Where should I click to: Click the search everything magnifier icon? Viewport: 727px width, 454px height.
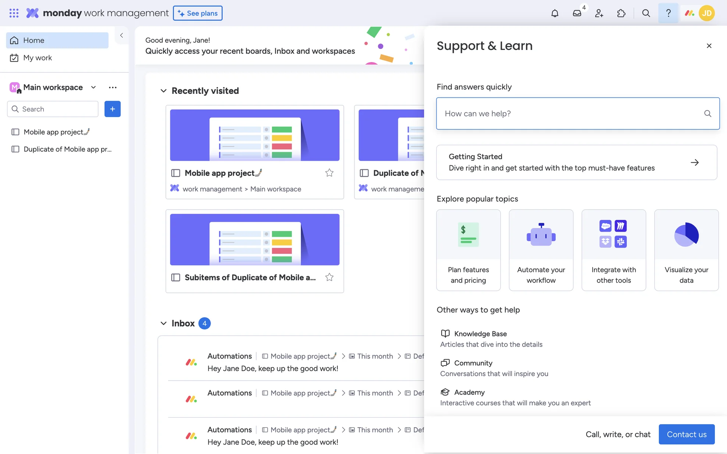(x=646, y=13)
